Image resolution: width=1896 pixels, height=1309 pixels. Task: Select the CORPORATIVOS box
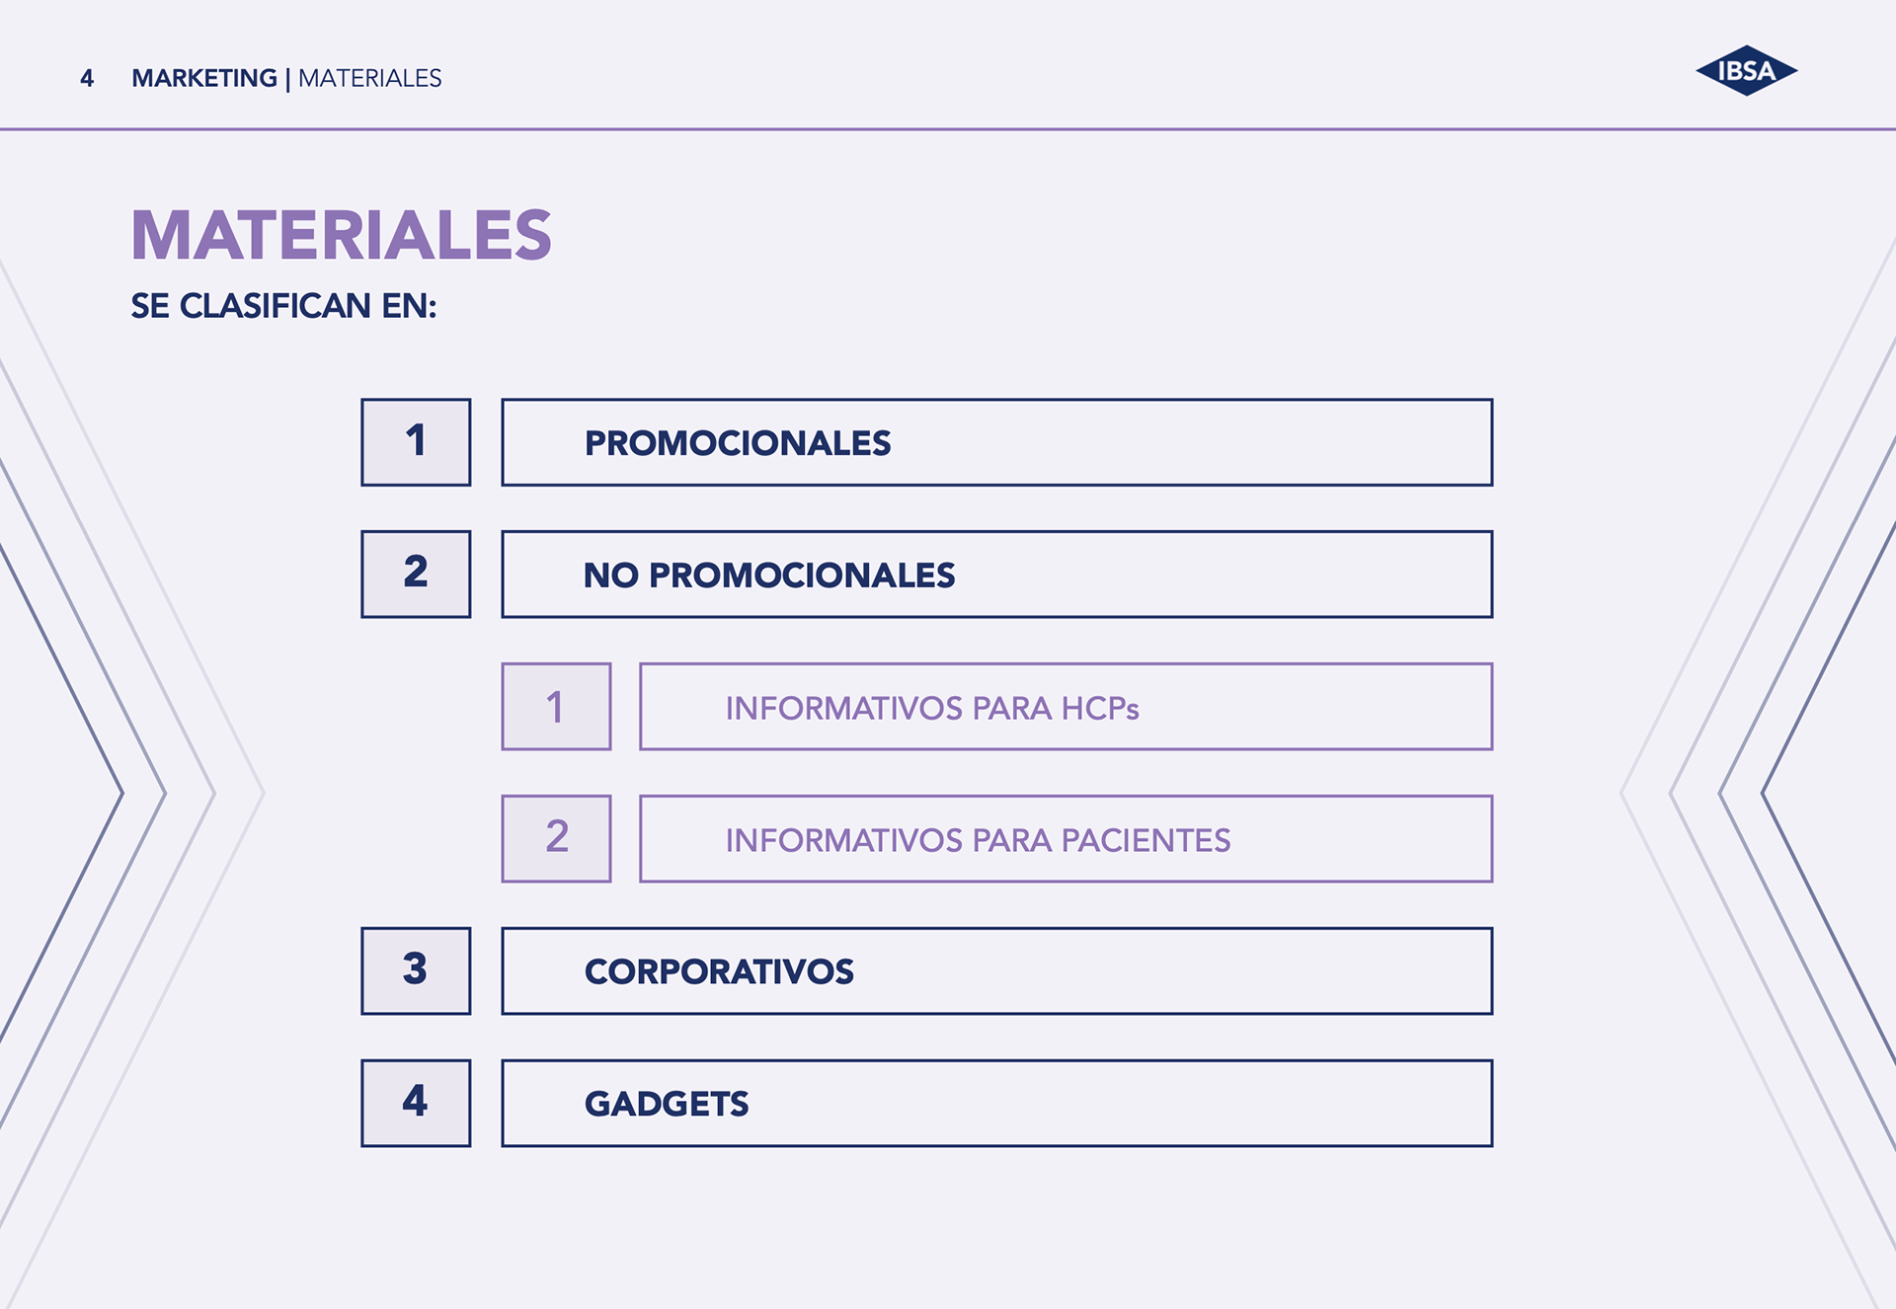pyautogui.click(x=996, y=971)
